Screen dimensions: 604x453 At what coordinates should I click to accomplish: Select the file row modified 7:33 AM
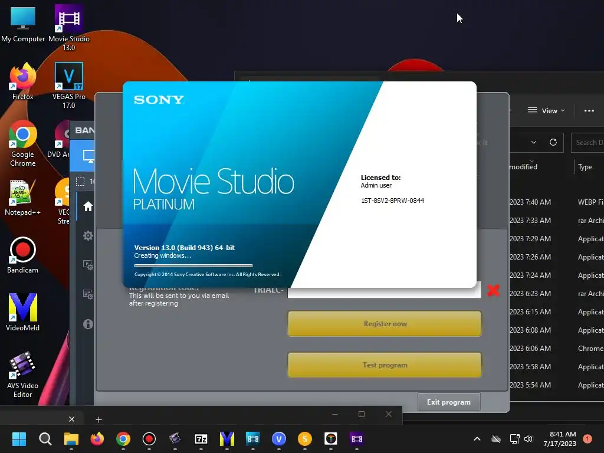point(557,221)
